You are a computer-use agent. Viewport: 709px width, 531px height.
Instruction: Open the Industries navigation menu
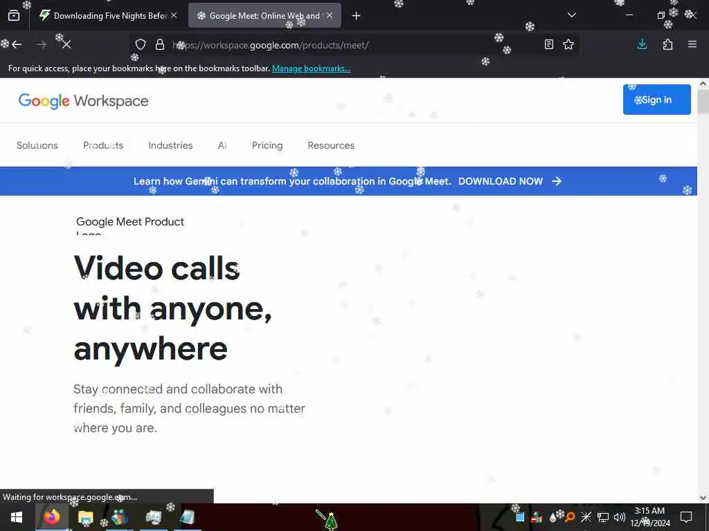[x=170, y=145]
